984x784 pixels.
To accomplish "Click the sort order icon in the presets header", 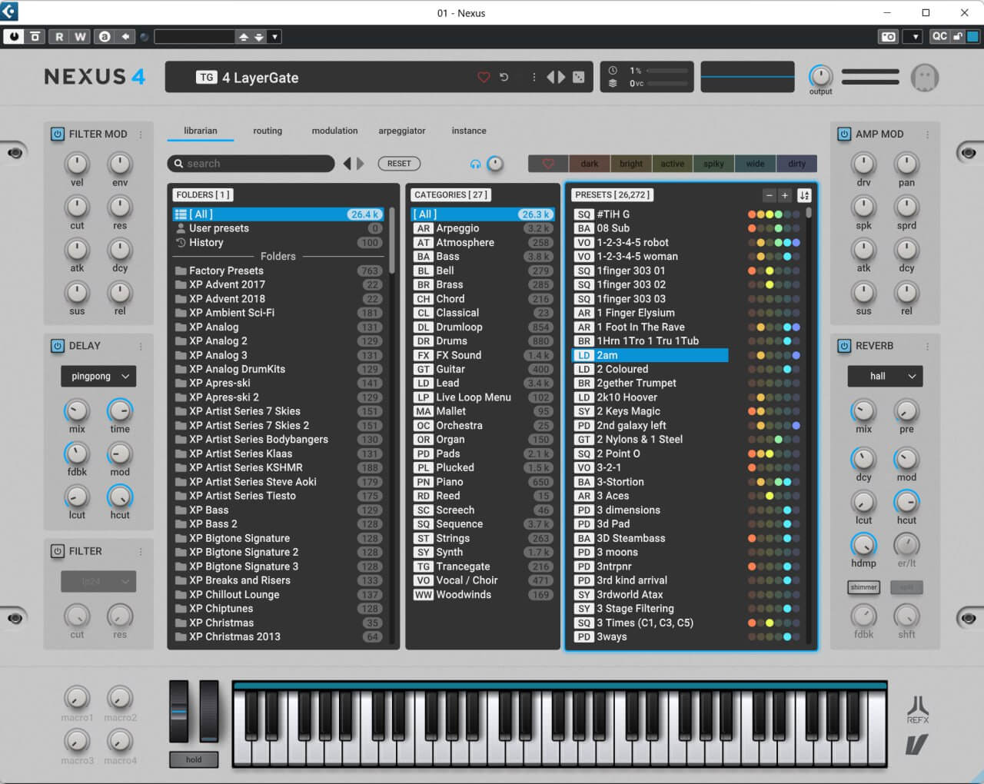I will (804, 195).
